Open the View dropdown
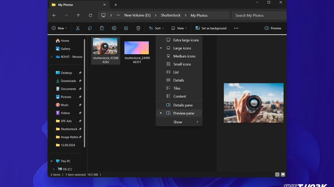The image size is (334, 187). point(179,28)
